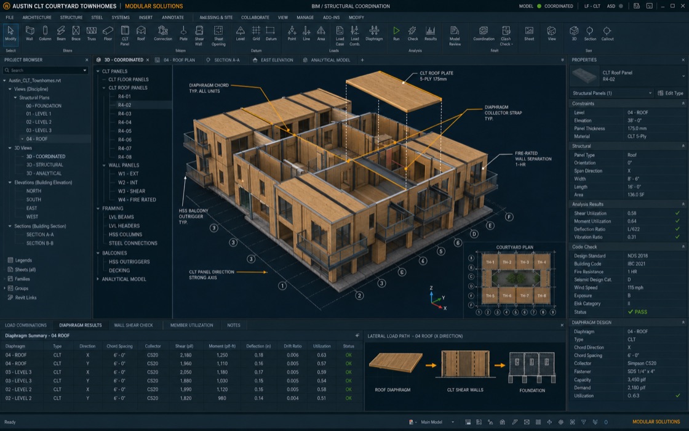
Task: Toggle the ASD design method switch
Action: tap(621, 6)
